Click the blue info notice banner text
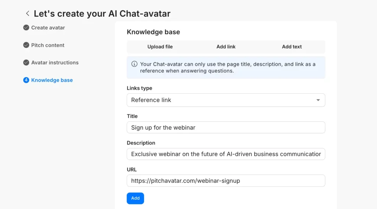This screenshot has width=377, height=209. point(228,67)
